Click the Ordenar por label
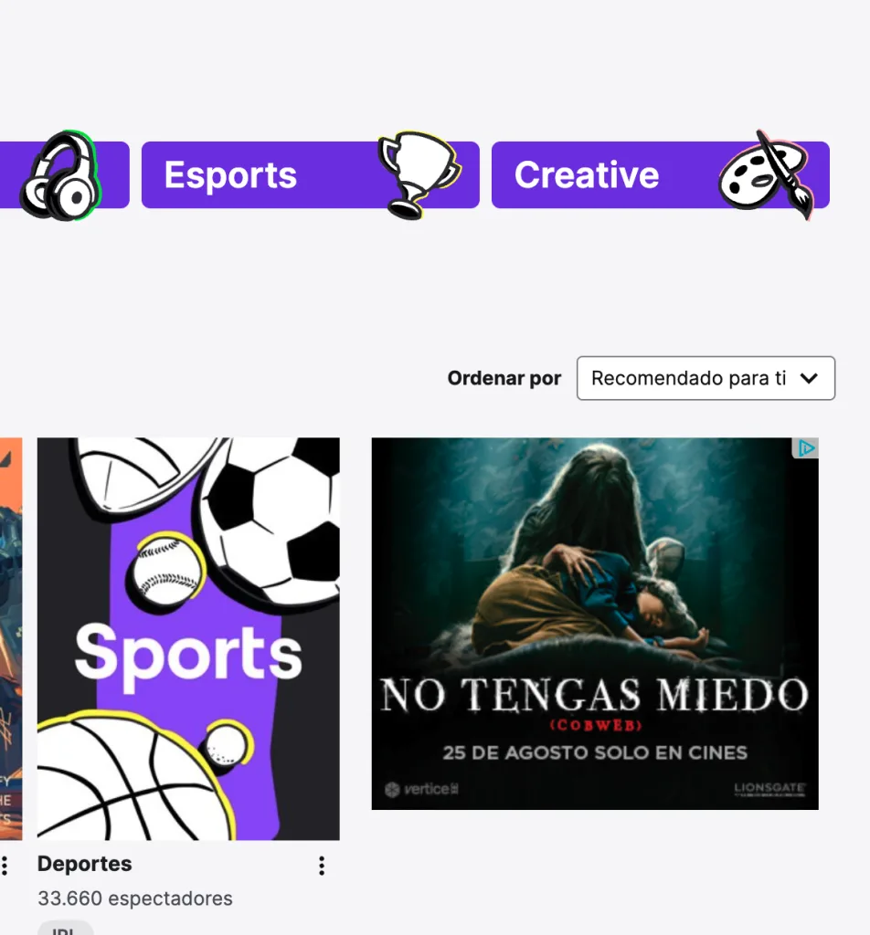Viewport: 870px width, 935px height. [x=504, y=378]
